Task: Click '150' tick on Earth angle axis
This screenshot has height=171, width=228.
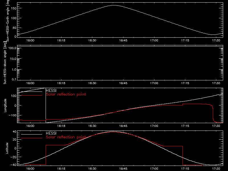Action: pos(14,9)
